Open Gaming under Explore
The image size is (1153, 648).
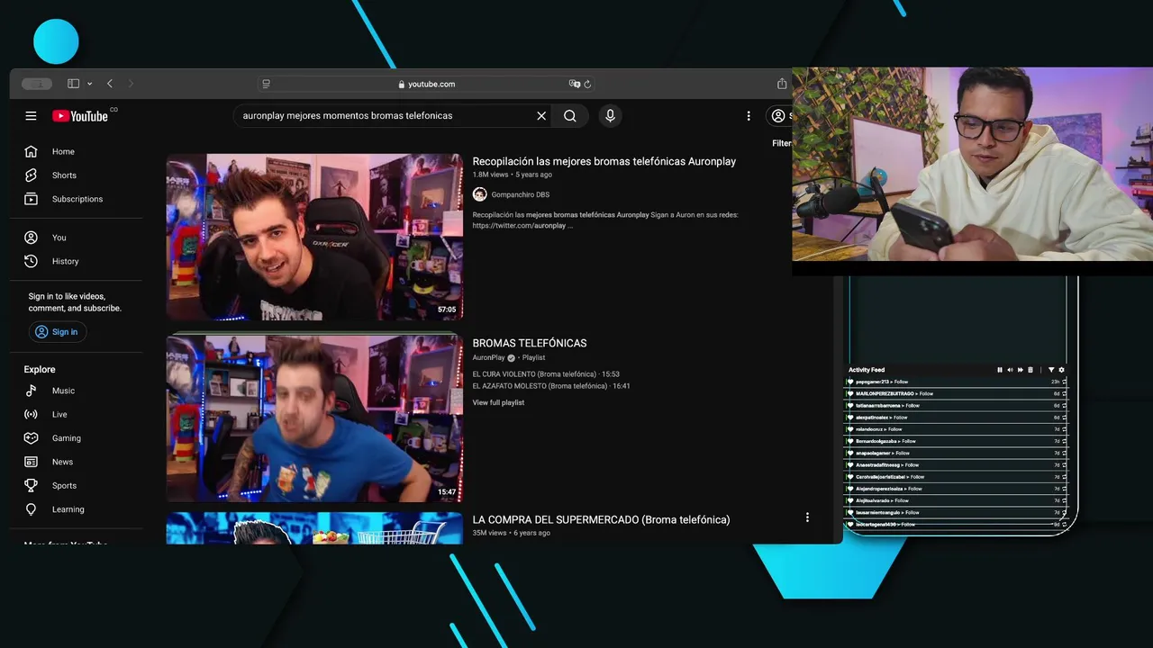[76, 438]
